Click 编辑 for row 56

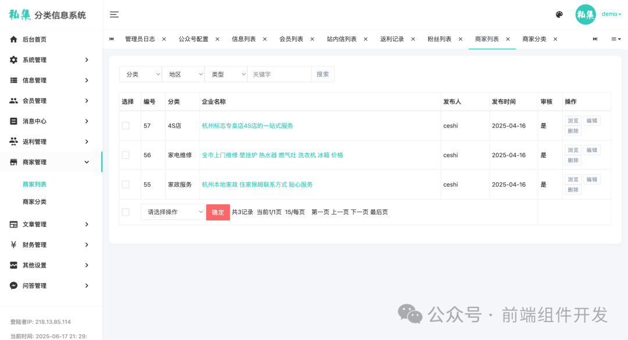point(591,150)
